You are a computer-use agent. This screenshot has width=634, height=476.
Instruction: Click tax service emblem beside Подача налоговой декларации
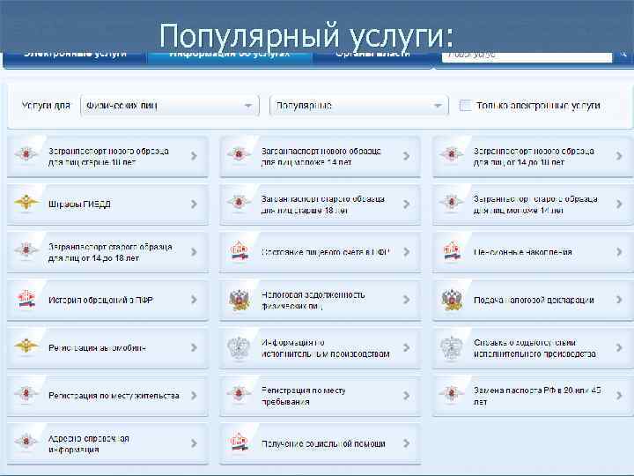tap(452, 300)
